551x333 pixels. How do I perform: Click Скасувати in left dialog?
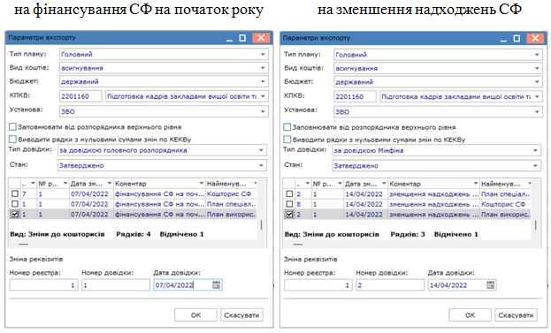241,315
